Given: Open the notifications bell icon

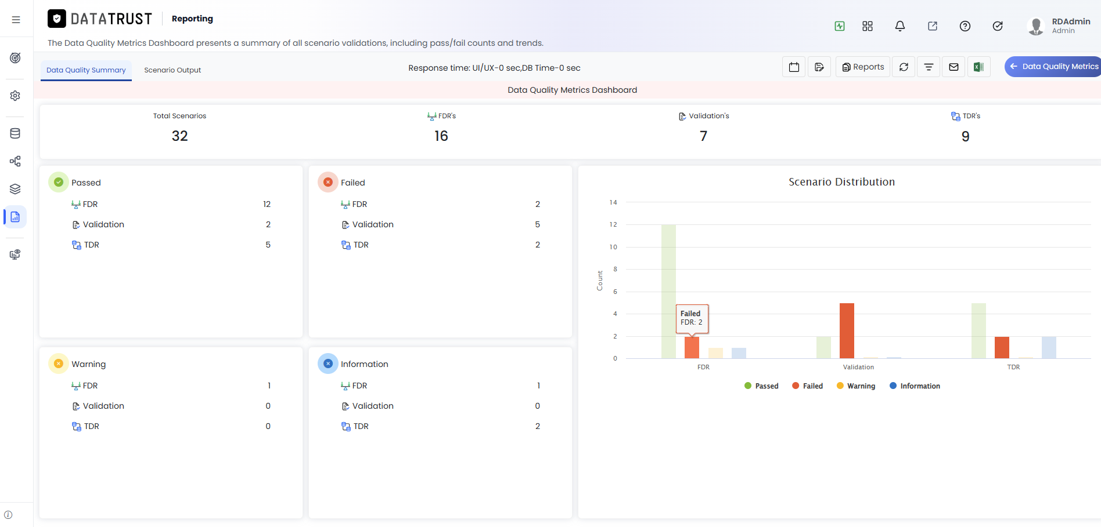Looking at the screenshot, I should (900, 26).
